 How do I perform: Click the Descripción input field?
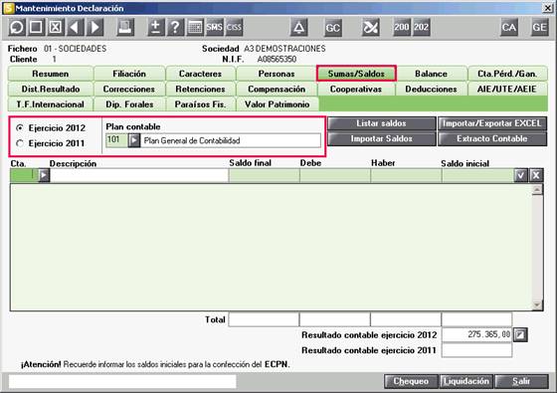[x=139, y=175]
